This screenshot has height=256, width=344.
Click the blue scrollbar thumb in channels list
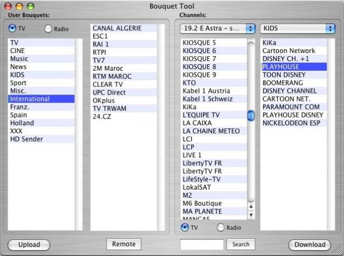pos(251,116)
